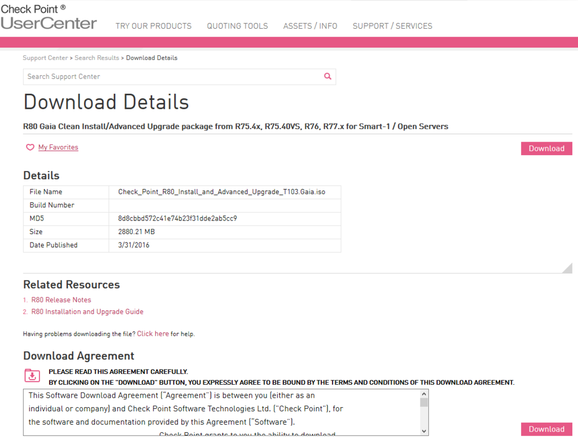Screen dimensions: 578x440
Task: Open the Quoting Tools menu
Action: click(x=238, y=26)
